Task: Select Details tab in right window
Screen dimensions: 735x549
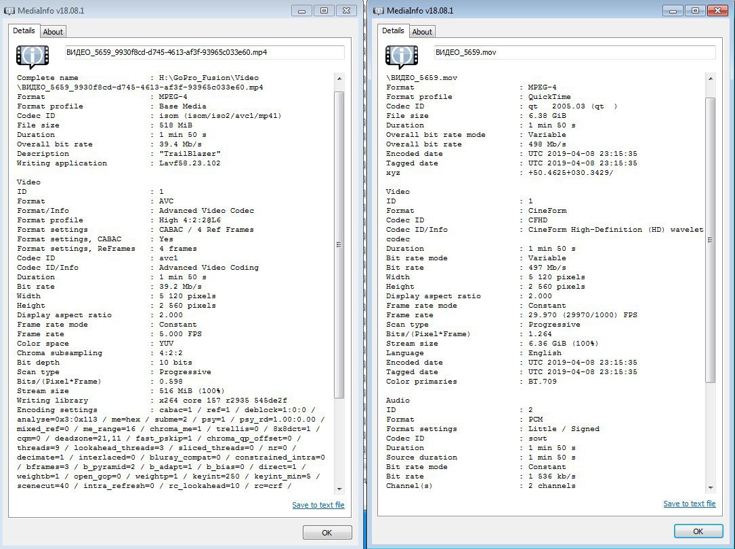Action: tap(393, 30)
